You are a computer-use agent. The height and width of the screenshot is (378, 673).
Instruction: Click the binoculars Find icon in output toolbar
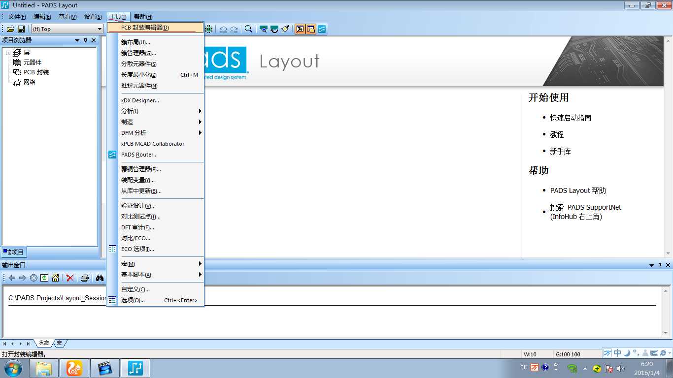click(x=100, y=278)
